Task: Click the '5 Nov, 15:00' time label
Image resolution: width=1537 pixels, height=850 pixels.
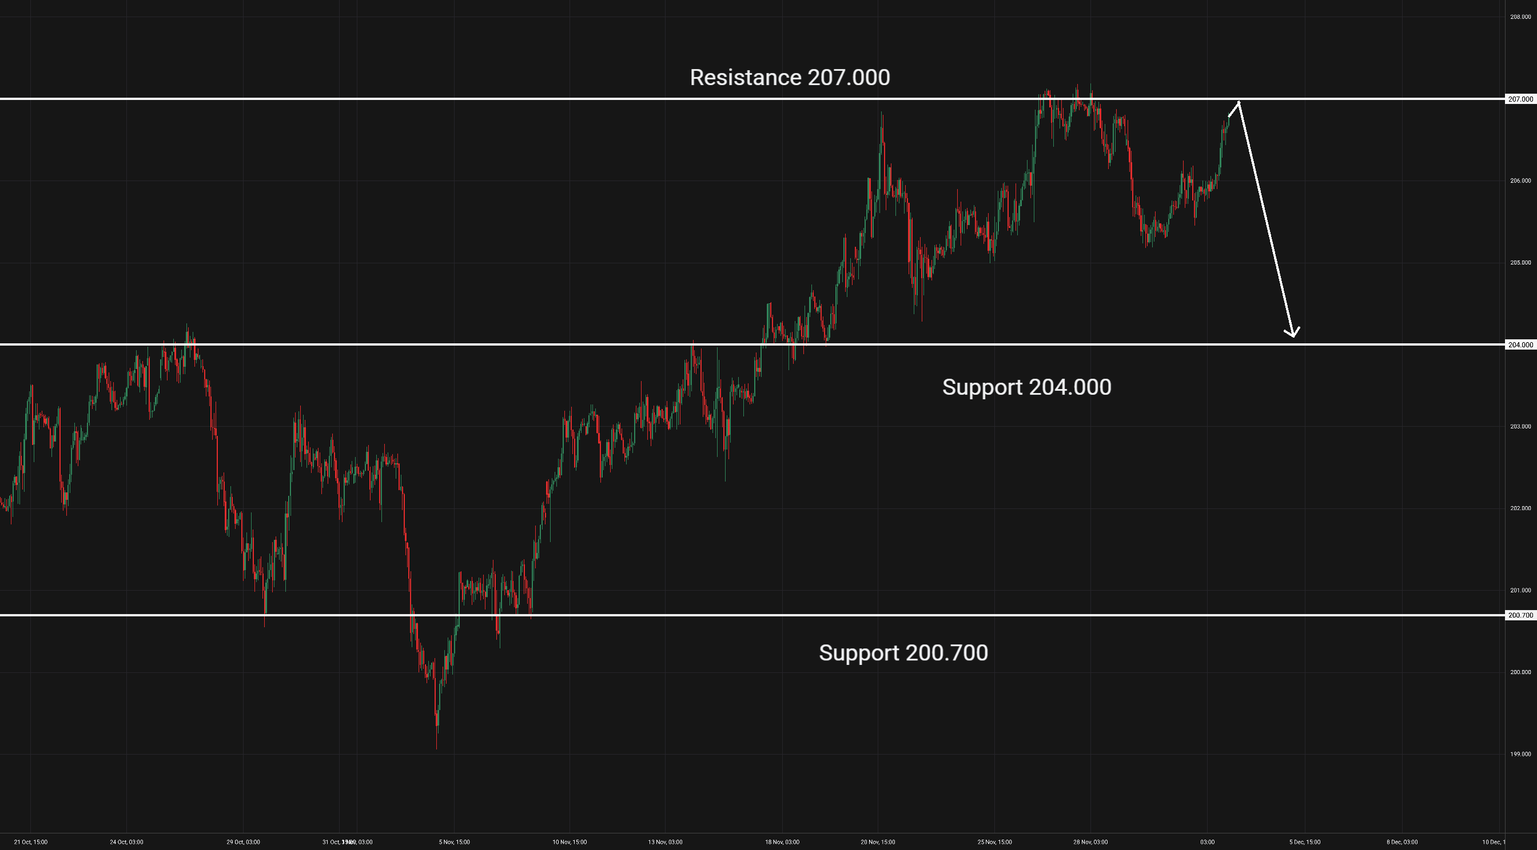Action: (454, 841)
